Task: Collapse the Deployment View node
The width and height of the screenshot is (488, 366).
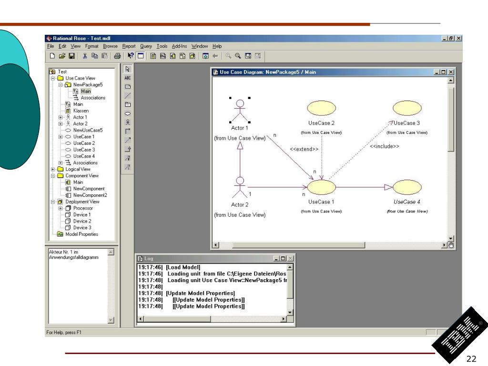Action: tap(53, 202)
